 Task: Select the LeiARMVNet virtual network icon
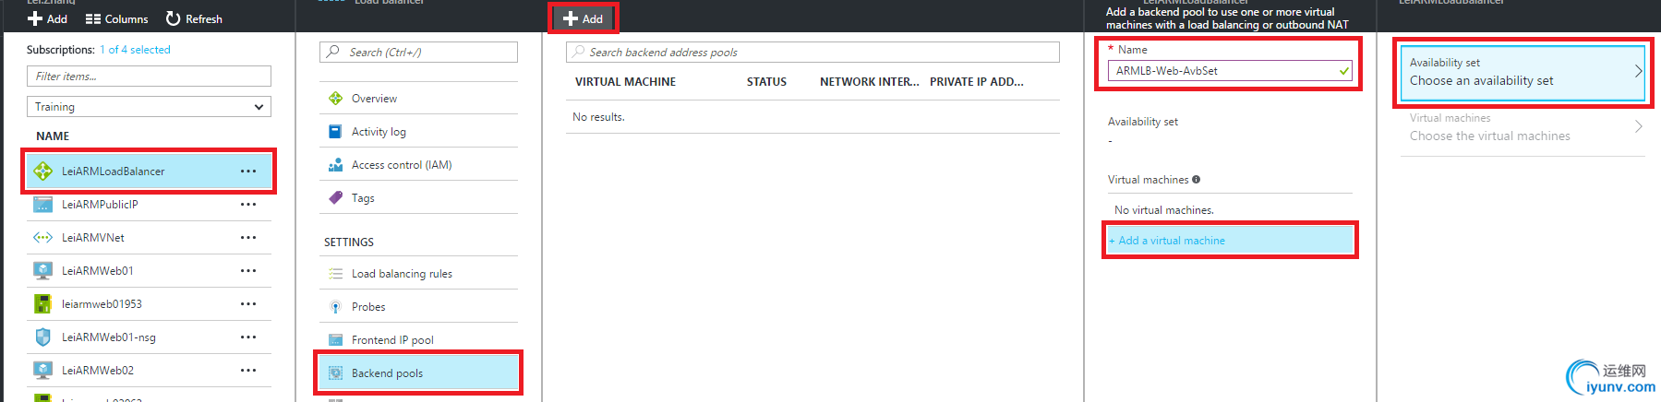(42, 238)
